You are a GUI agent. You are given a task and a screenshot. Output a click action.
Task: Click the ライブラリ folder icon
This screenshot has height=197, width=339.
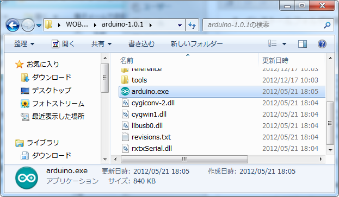(20, 143)
